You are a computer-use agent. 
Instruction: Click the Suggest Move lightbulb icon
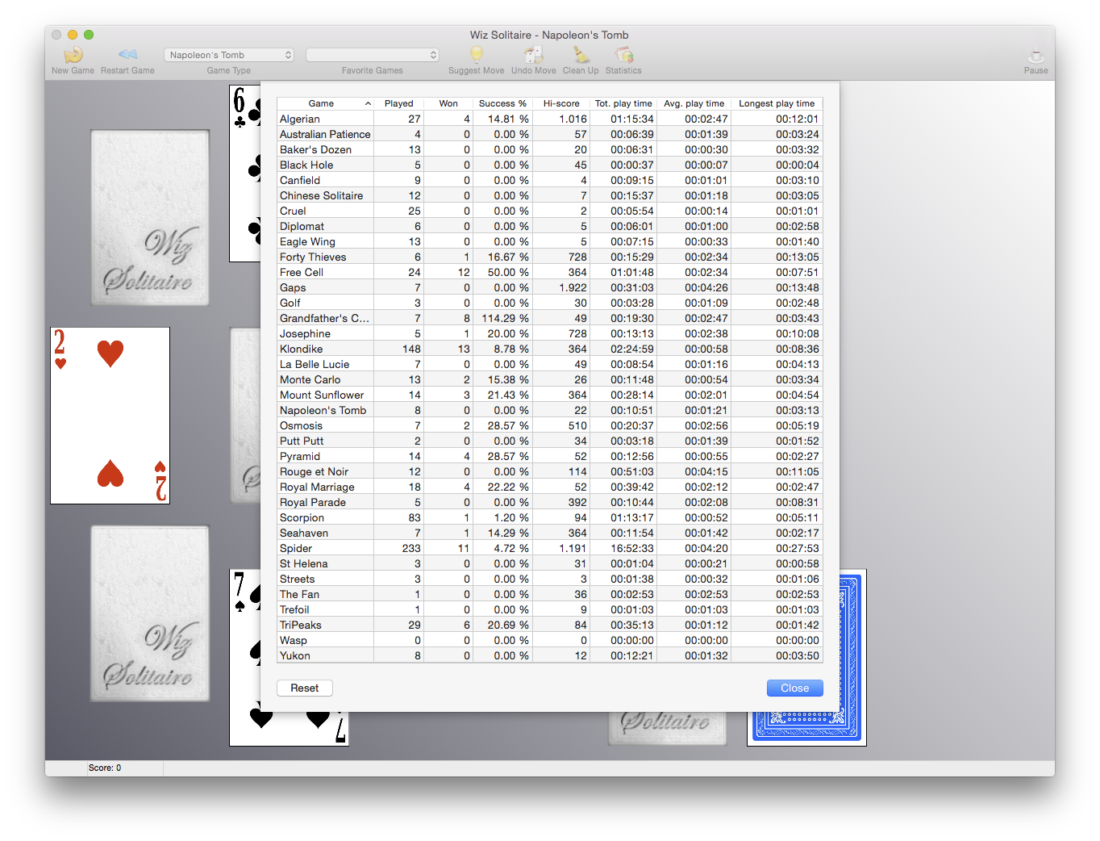477,55
